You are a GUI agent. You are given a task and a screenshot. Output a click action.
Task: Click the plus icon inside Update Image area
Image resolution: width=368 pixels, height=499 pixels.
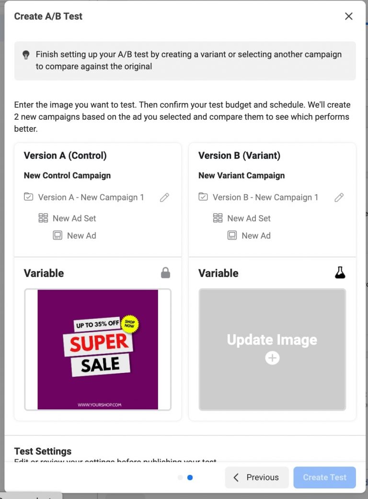pos(272,358)
